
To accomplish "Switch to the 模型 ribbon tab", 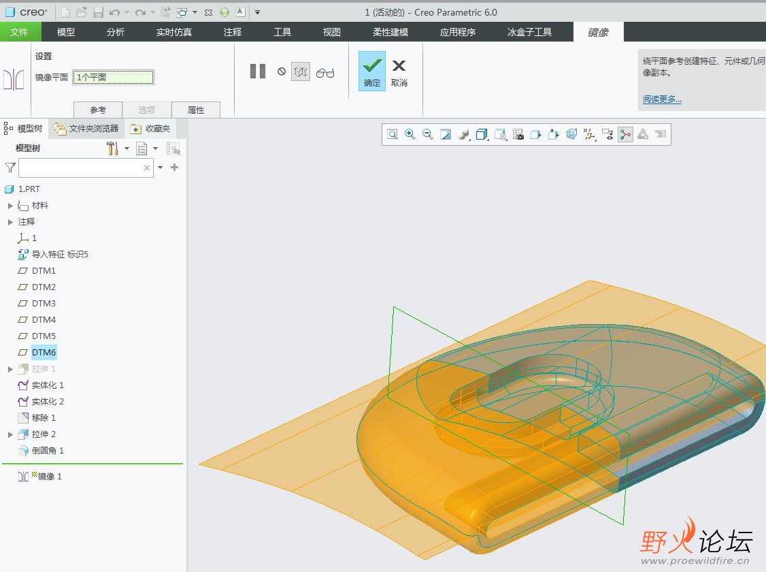I will coord(66,32).
